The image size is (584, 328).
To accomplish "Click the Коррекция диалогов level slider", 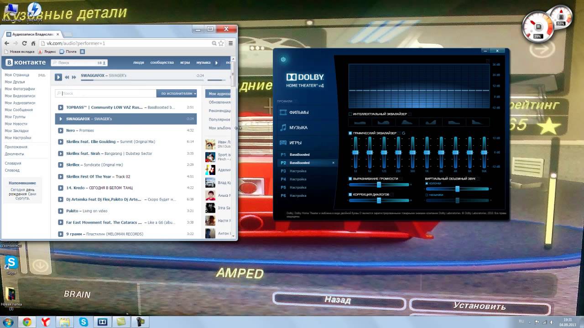I will tap(379, 200).
